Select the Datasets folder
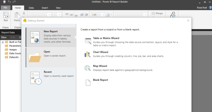Viewport: 212px width, 112px height. [x=14, y=57]
